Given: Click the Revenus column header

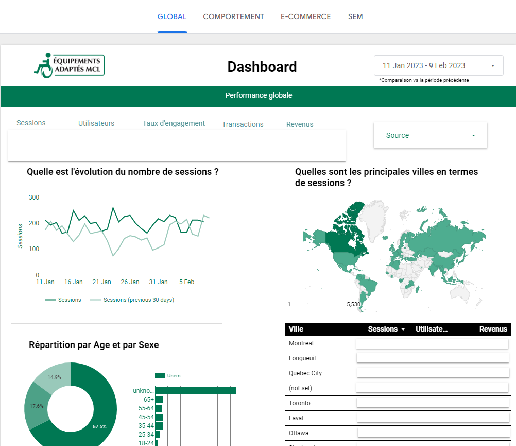Looking at the screenshot, I should (x=493, y=329).
